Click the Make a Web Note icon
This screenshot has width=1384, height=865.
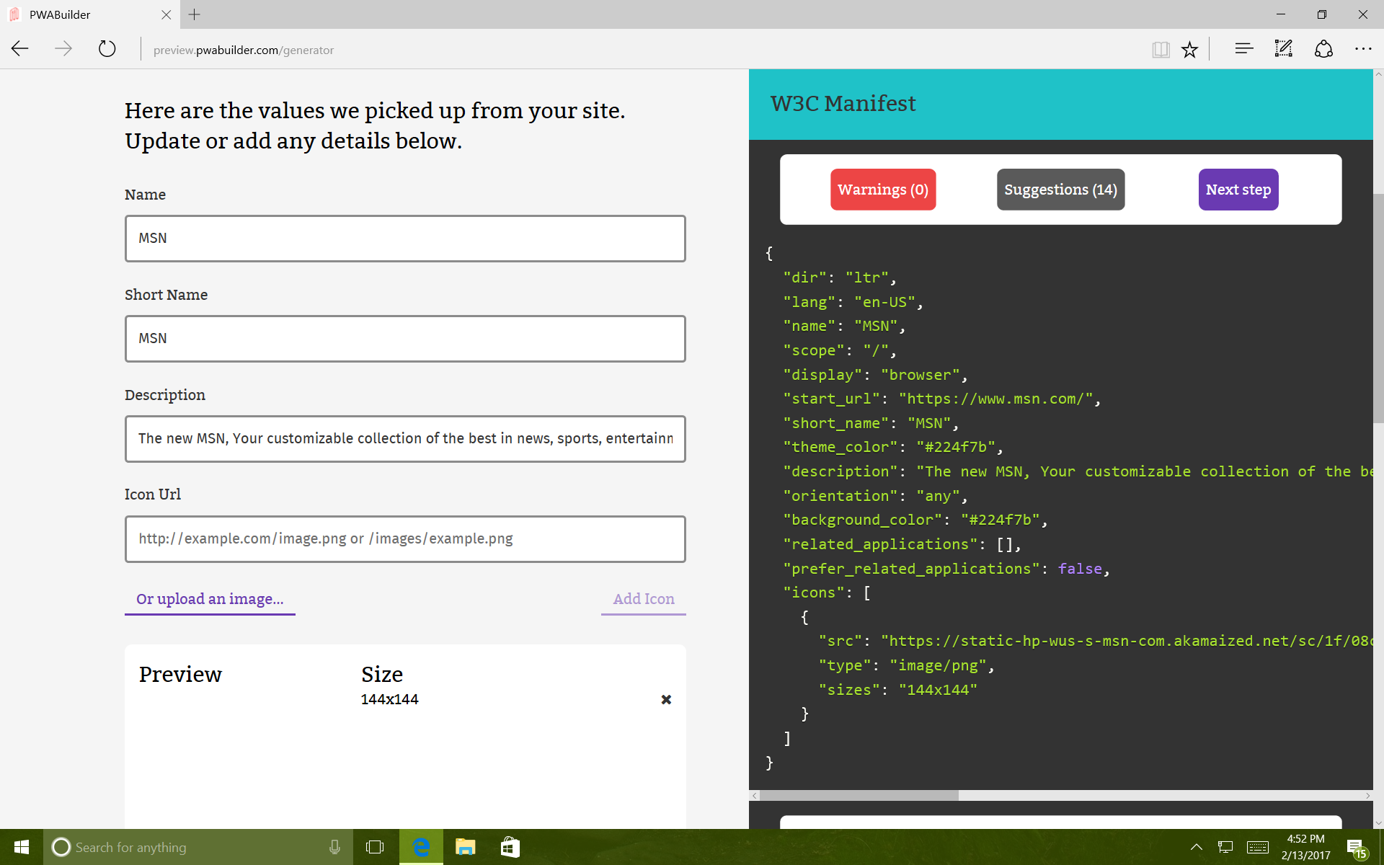coord(1283,49)
